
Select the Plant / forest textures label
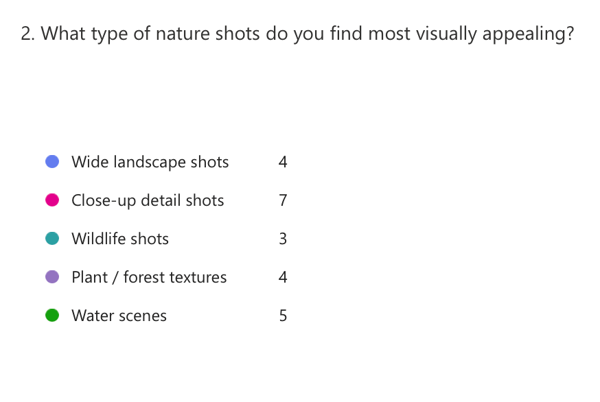(x=149, y=278)
